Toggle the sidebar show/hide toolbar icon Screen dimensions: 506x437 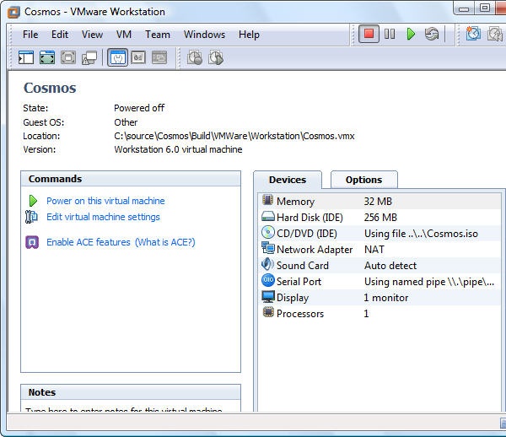(x=26, y=57)
